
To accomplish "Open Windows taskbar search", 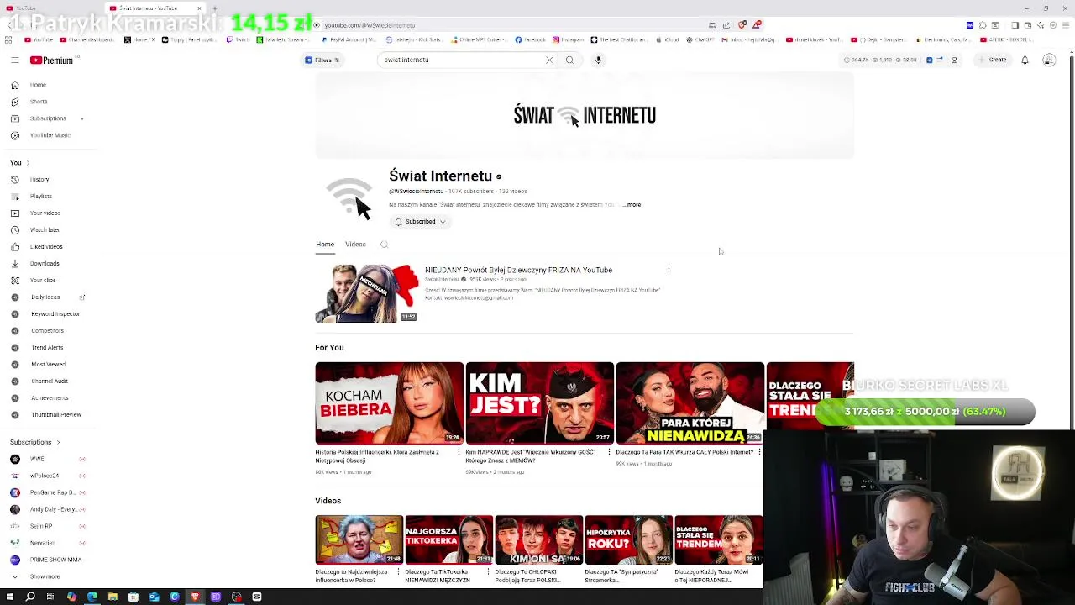I will click(x=30, y=597).
